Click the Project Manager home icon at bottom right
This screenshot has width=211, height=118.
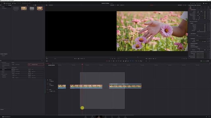click(206, 117)
